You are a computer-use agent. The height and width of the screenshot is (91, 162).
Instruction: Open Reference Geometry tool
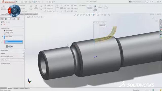(x=90, y=7)
